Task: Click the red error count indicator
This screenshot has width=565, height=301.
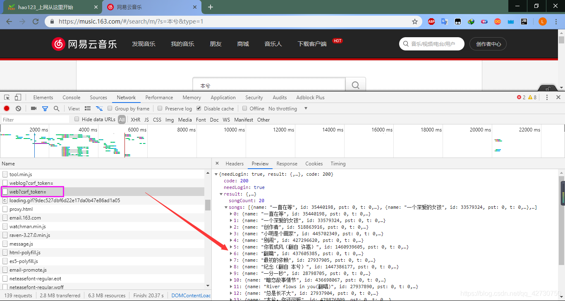Action: coord(521,98)
